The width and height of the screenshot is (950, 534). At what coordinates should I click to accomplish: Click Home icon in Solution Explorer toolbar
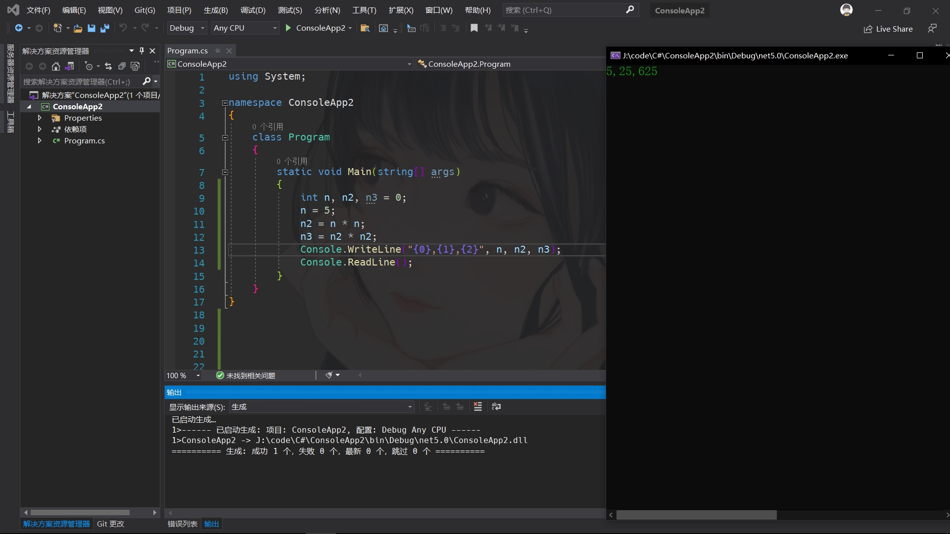pos(56,66)
